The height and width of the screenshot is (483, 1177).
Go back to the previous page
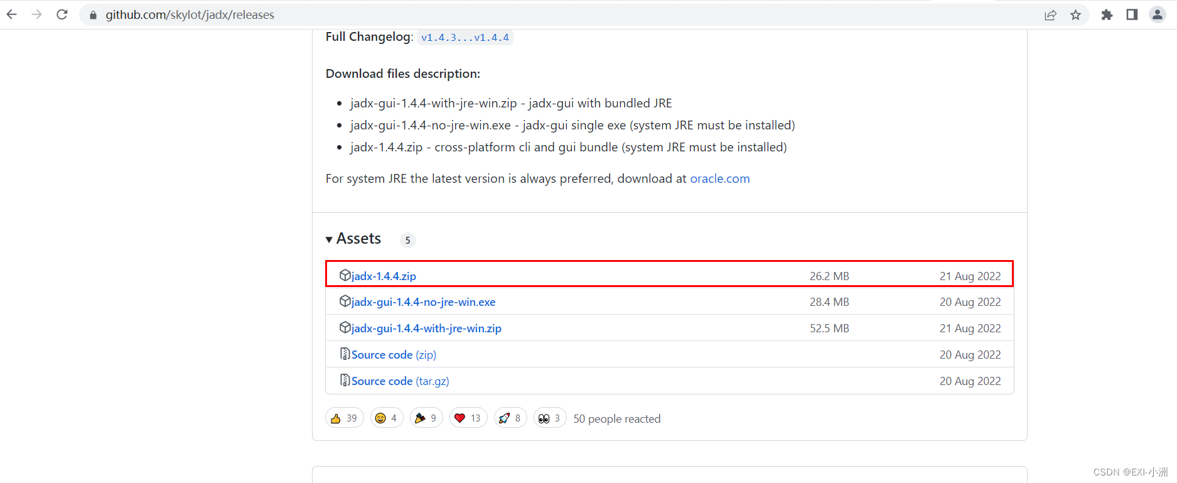click(x=12, y=14)
